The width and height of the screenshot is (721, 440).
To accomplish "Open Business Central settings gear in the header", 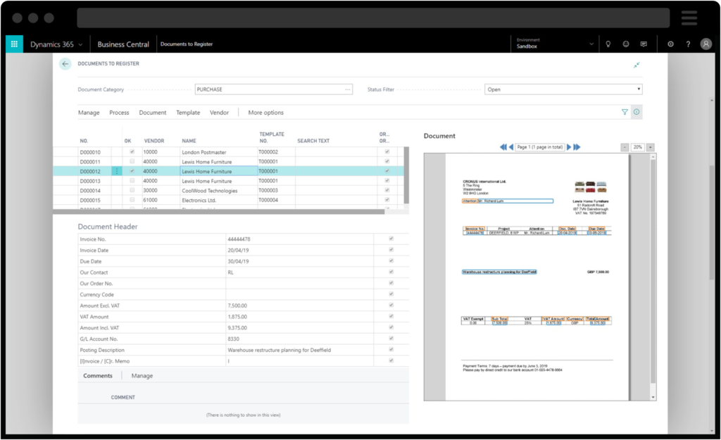I will [671, 44].
